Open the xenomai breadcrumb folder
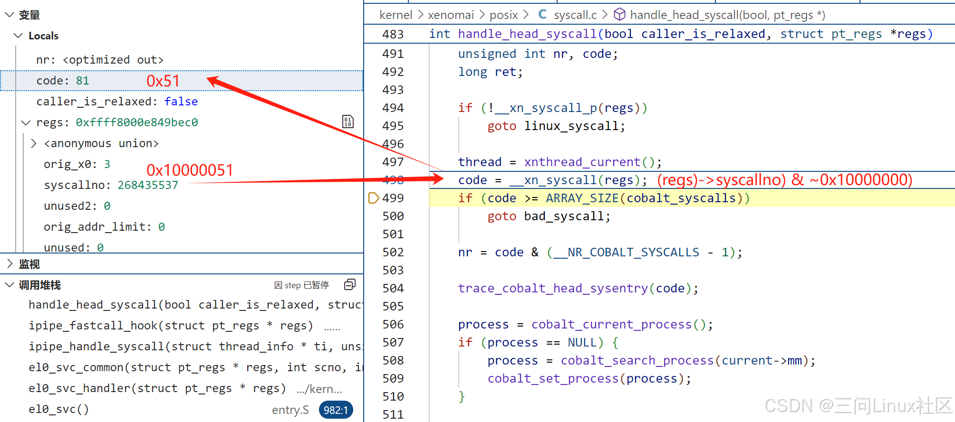The height and width of the screenshot is (422, 955). (x=451, y=15)
